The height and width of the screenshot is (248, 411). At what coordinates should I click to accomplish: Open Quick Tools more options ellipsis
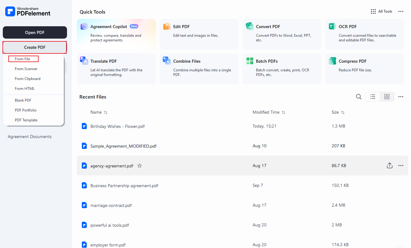(x=401, y=11)
